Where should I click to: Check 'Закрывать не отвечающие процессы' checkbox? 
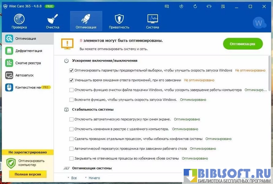pyautogui.click(x=71, y=158)
